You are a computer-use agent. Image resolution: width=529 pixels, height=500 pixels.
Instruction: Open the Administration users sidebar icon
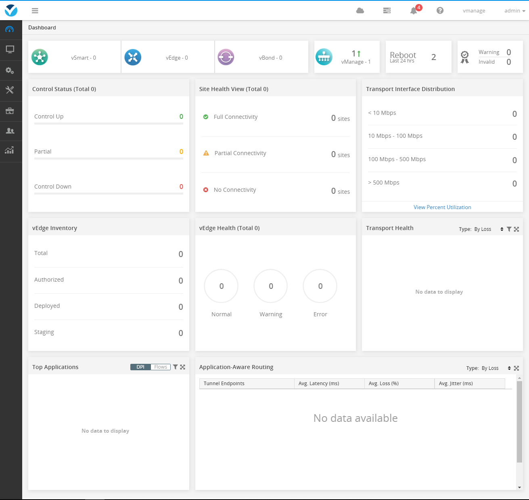(x=10, y=131)
